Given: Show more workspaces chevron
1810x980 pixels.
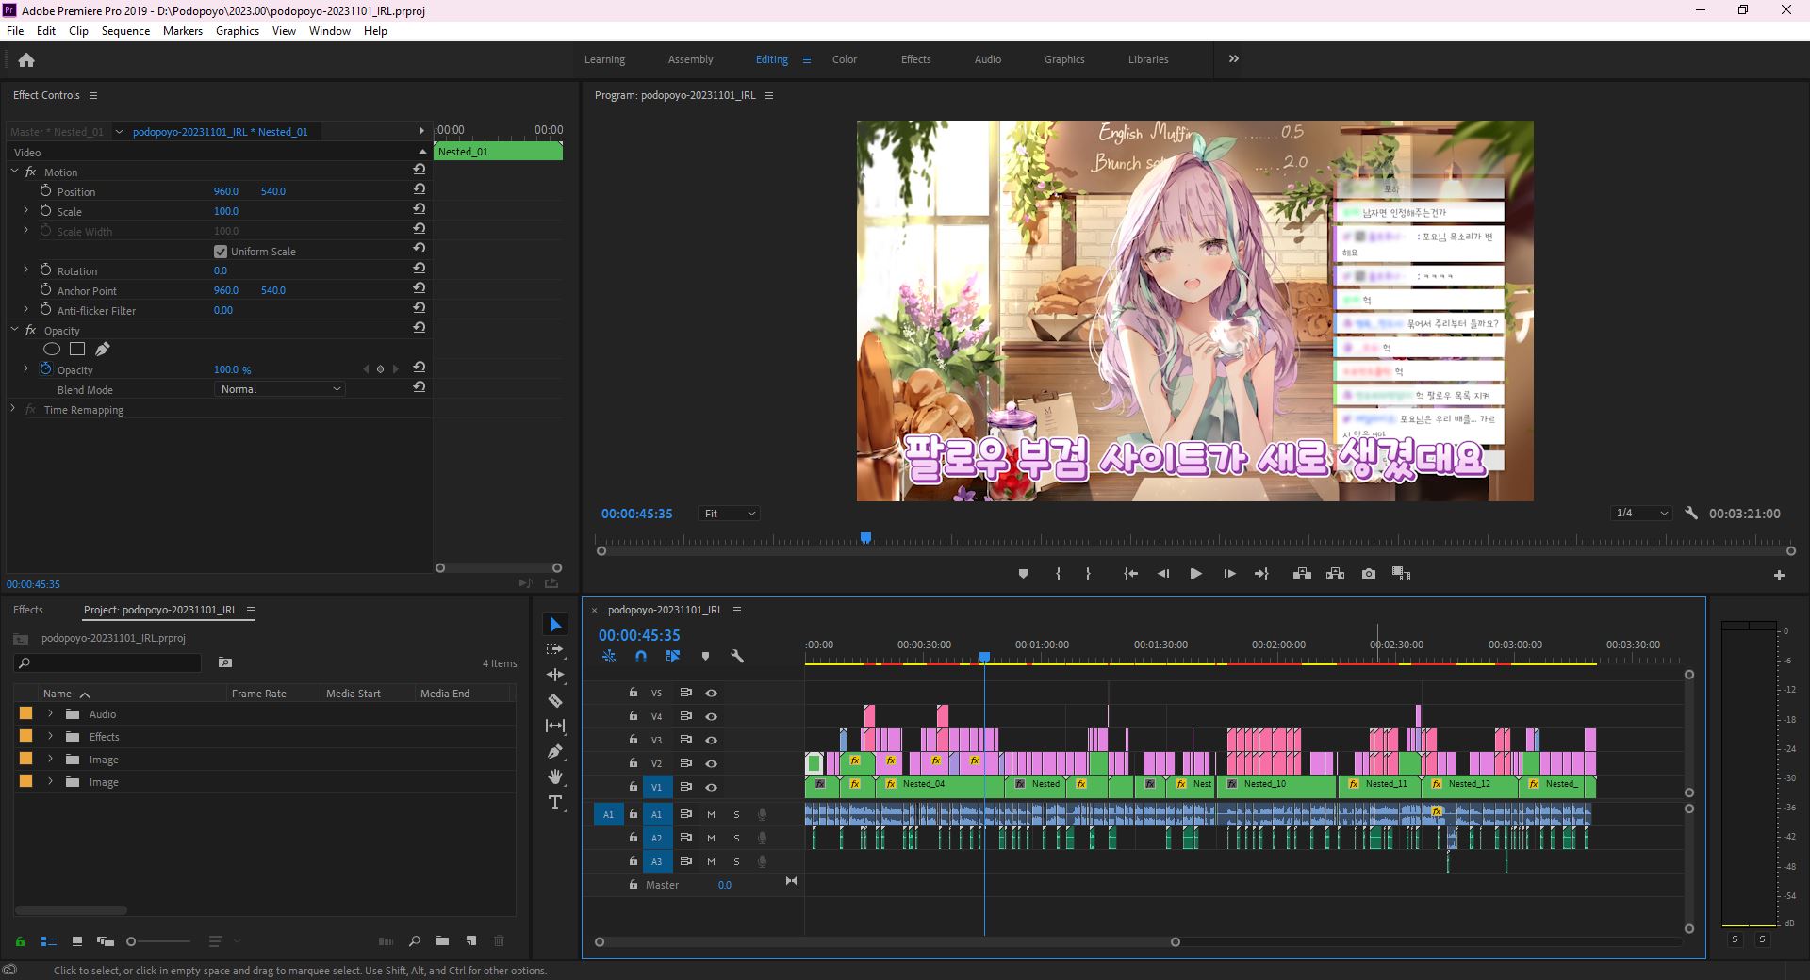Looking at the screenshot, I should click(x=1234, y=58).
